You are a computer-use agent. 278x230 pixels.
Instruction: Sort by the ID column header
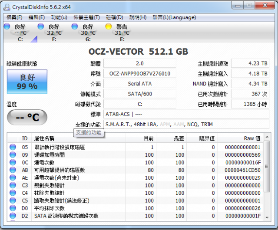point(25,138)
